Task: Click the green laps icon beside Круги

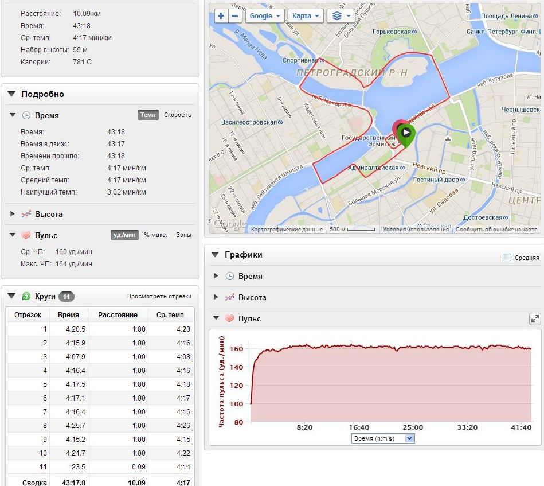Action: point(26,296)
